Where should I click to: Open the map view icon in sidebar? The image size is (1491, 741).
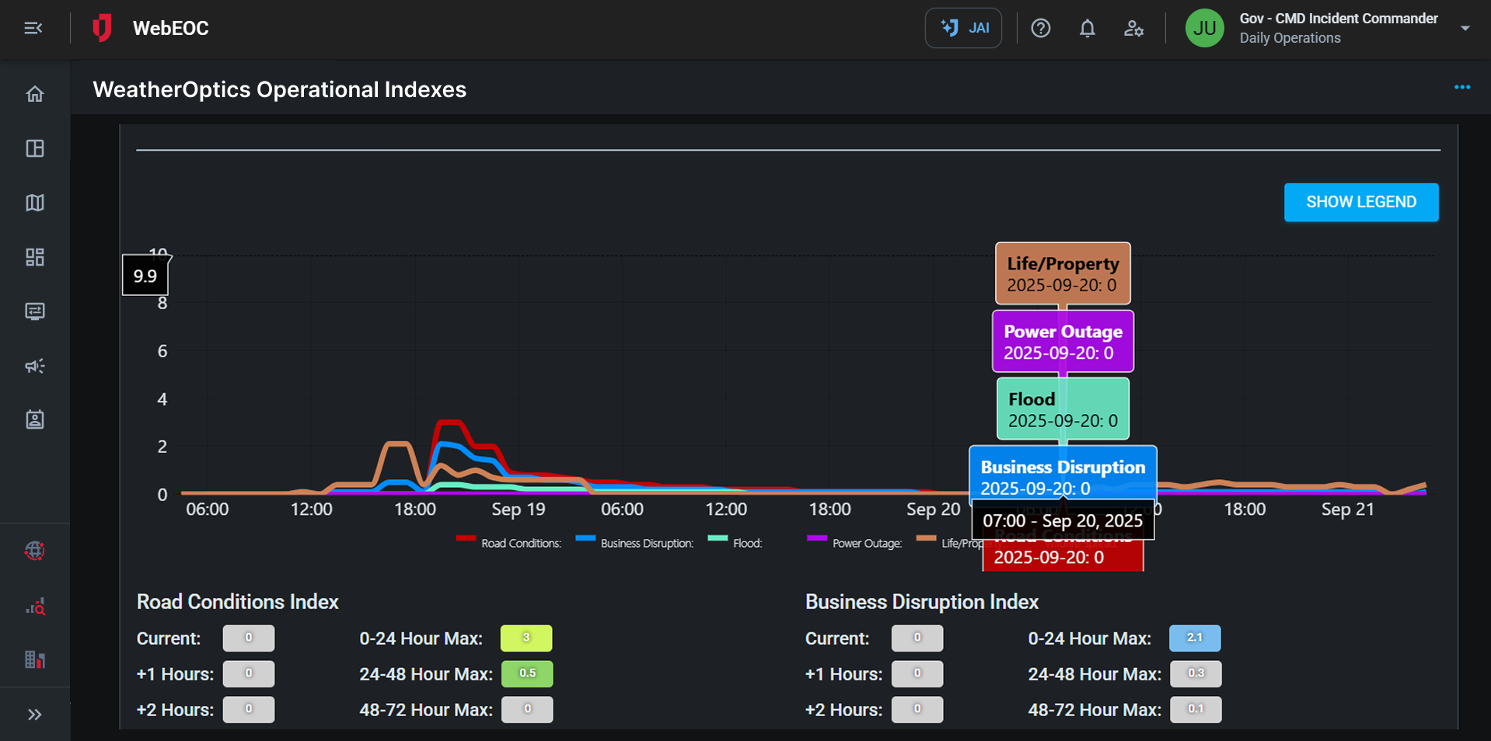click(35, 203)
